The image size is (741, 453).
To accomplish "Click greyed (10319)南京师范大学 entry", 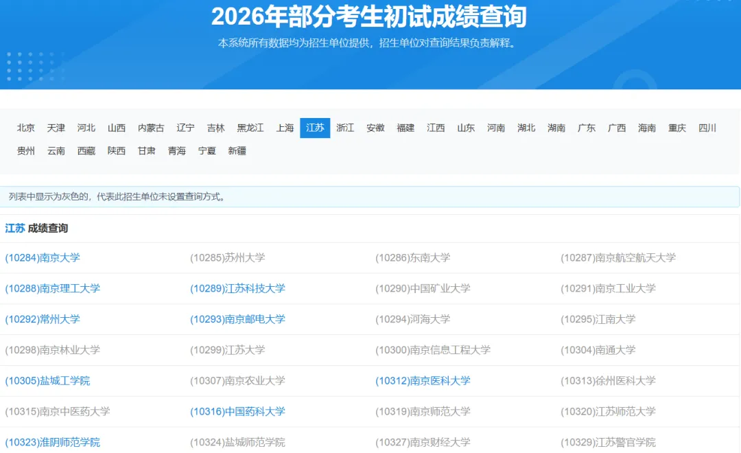I will click(x=423, y=411).
